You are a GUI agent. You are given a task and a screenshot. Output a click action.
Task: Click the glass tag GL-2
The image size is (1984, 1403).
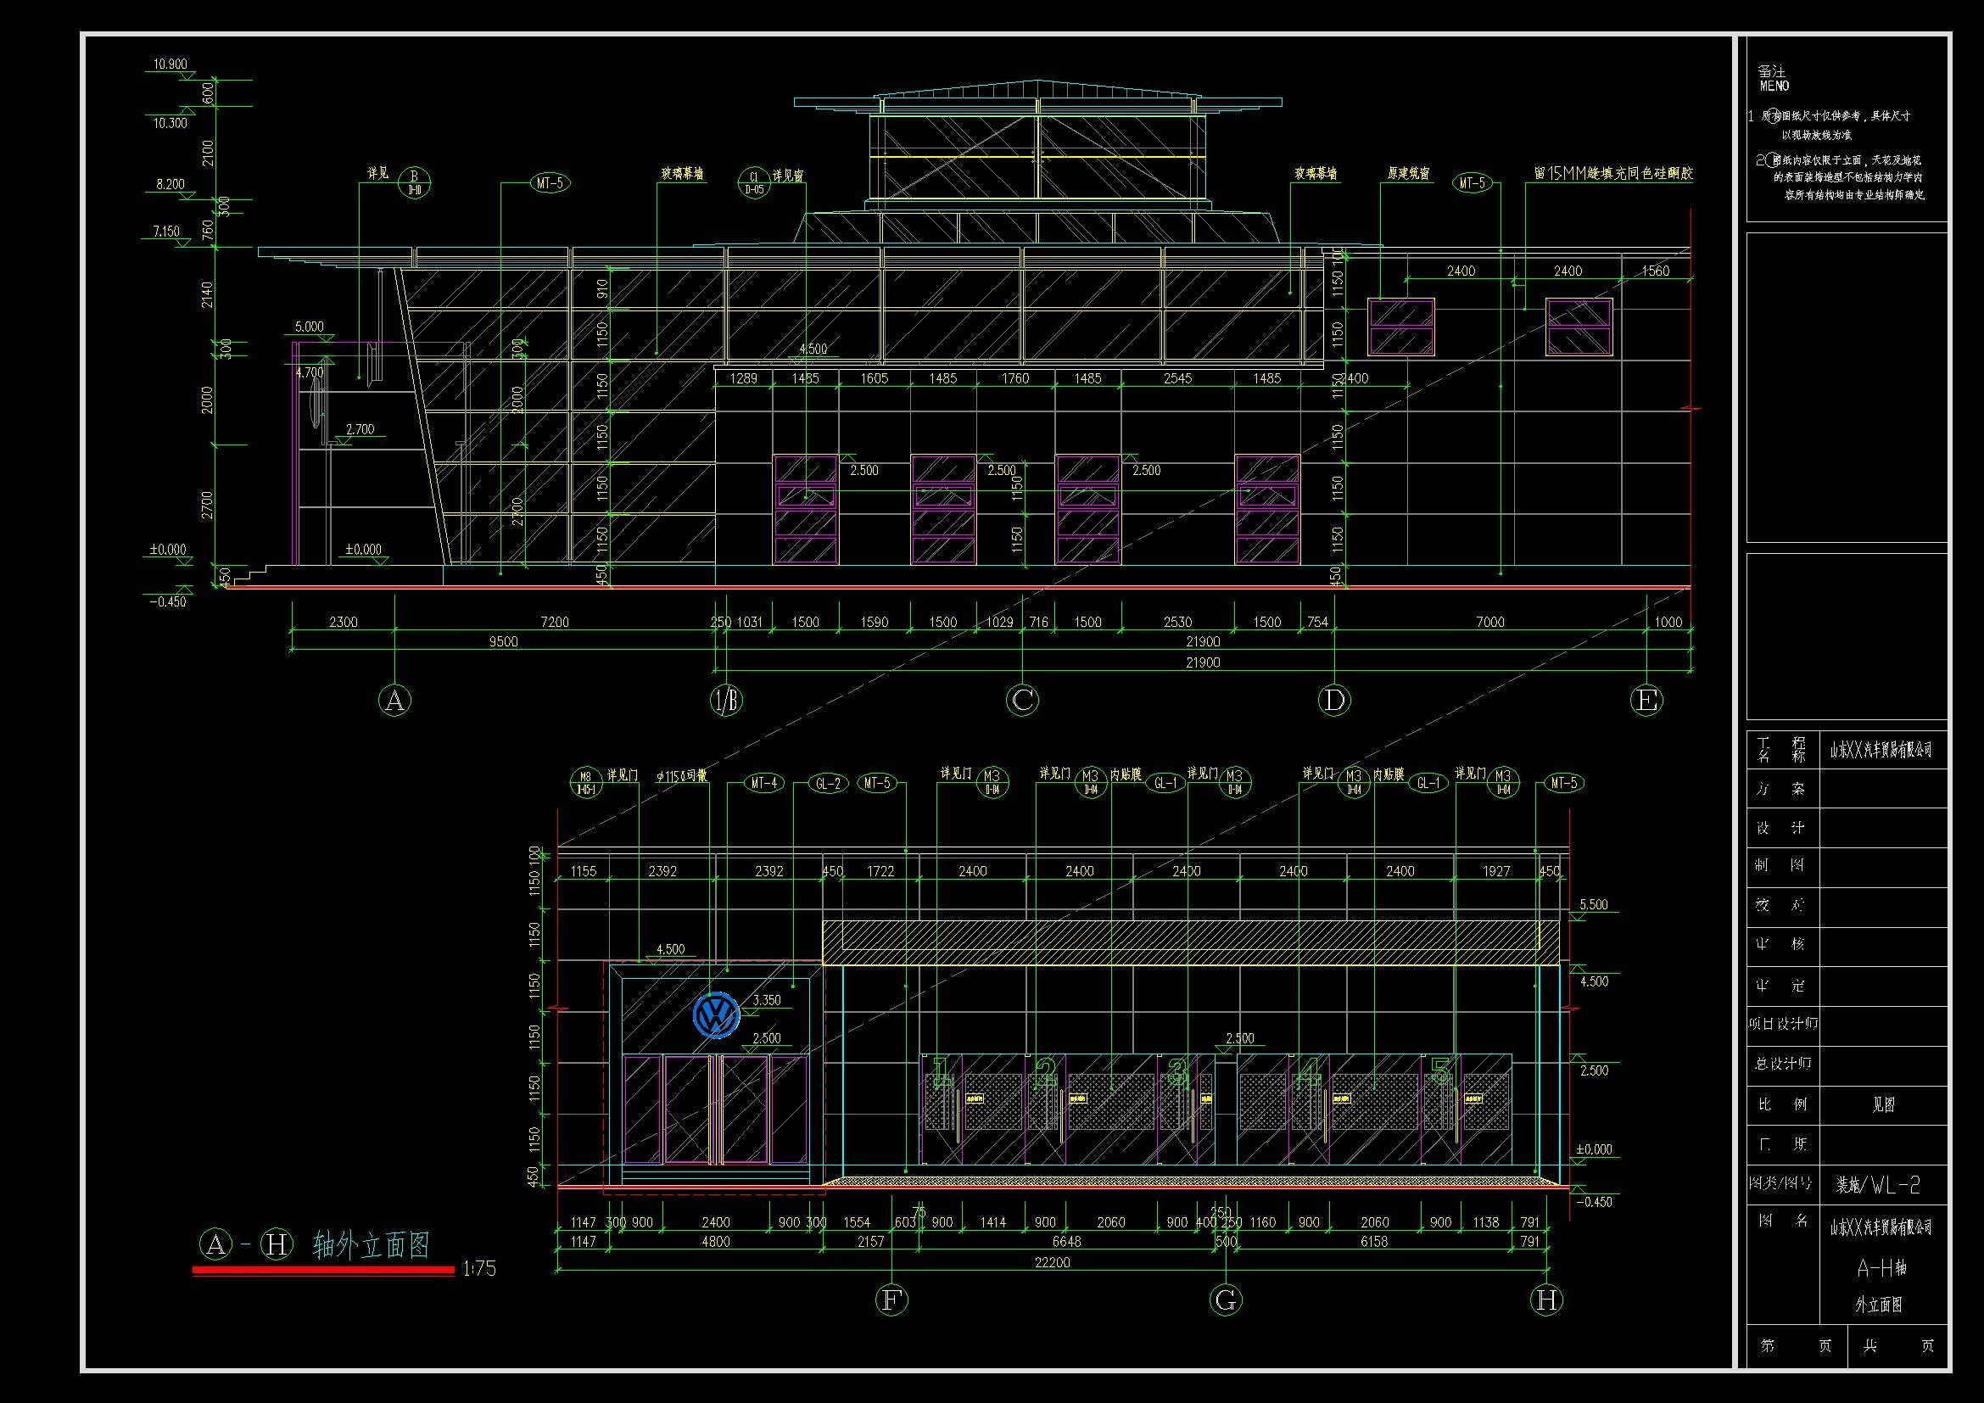click(827, 784)
